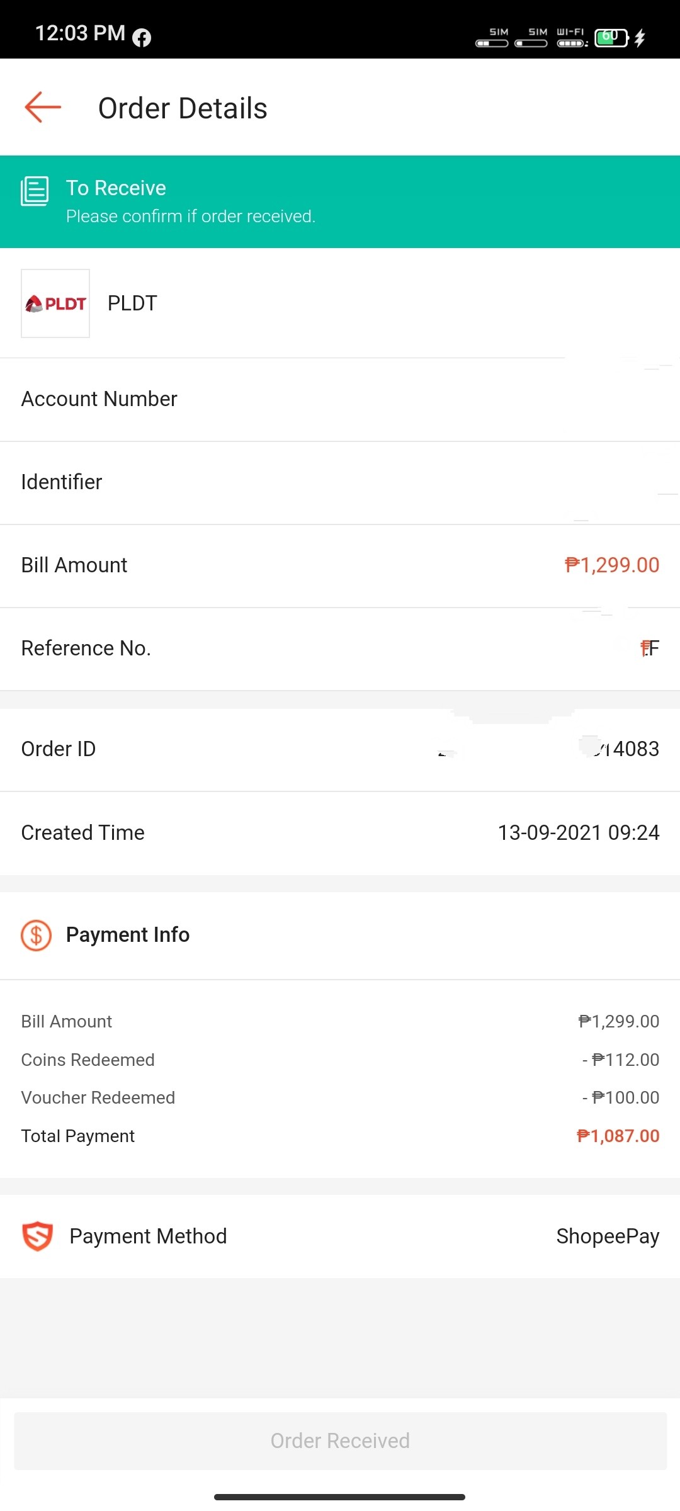Select the To Receive status banner
Image resolution: width=680 pixels, height=1511 pixels.
pyautogui.click(x=340, y=201)
